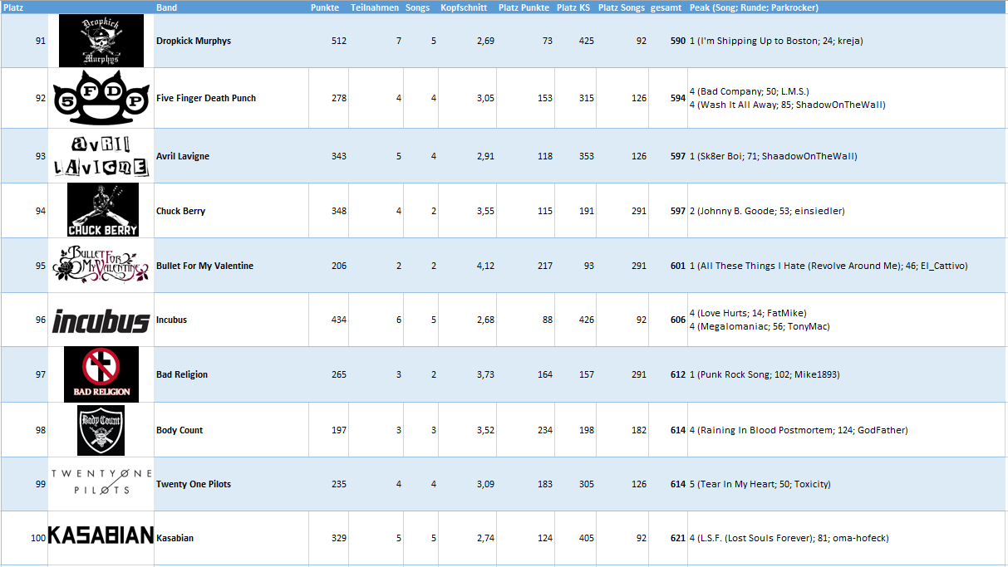Select gesamt value 621
This screenshot has width=1008, height=567.
point(678,538)
